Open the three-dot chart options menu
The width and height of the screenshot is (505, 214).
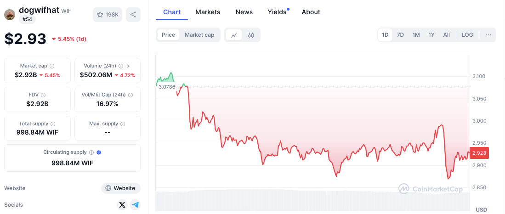(488, 35)
